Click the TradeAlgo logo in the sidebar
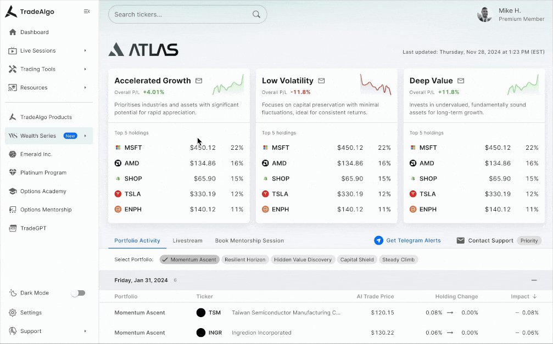Screen dimensions: 553x344 pyautogui.click(x=30, y=12)
